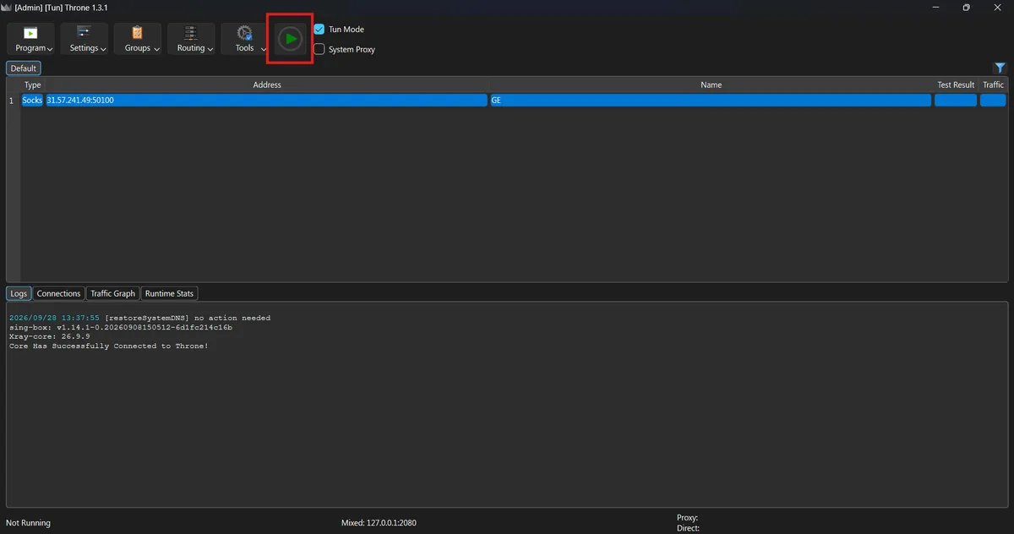
Task: Select the GE name cell
Action: coord(711,101)
